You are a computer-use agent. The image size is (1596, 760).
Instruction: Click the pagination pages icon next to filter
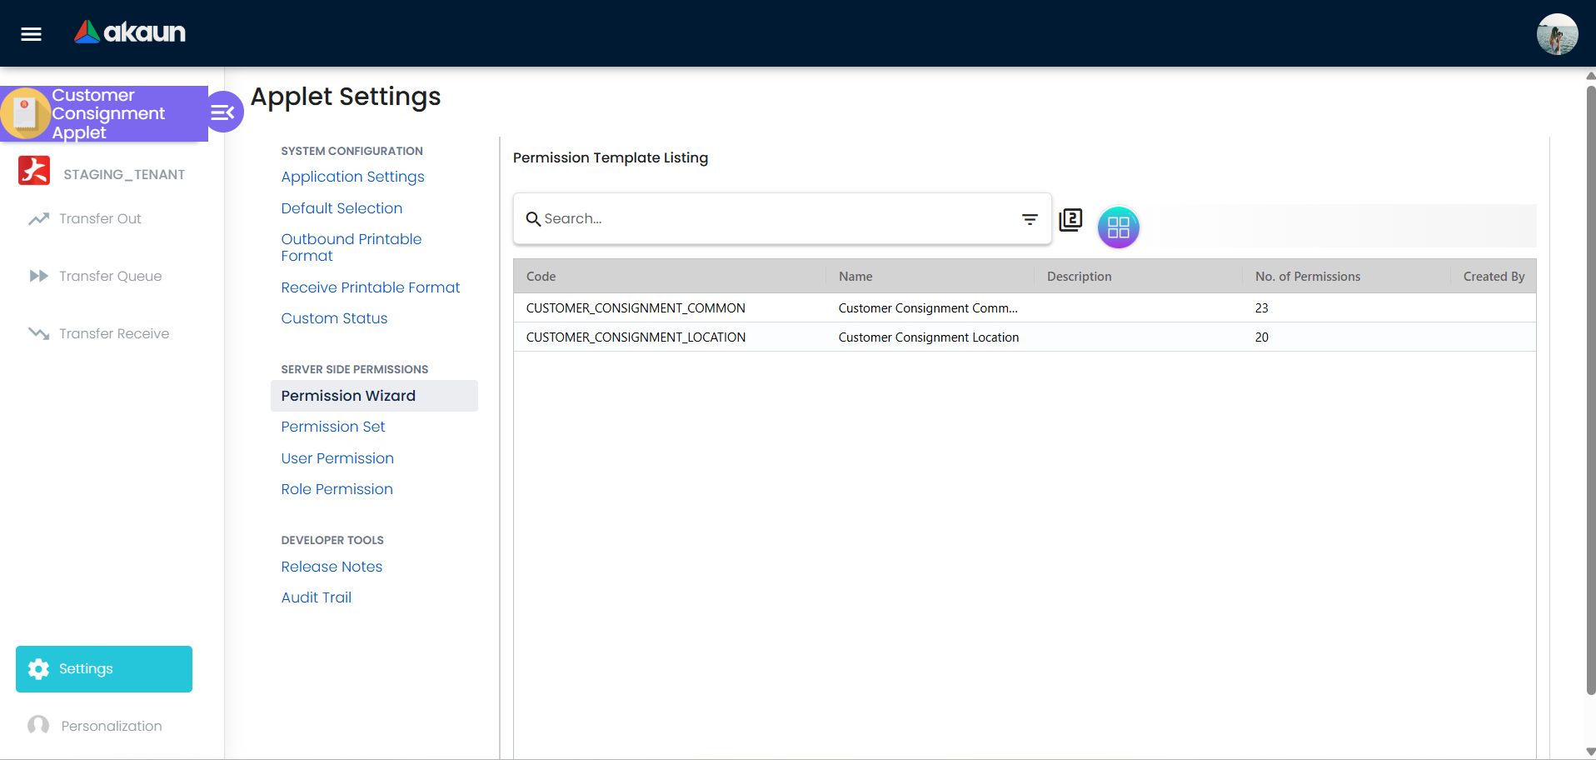click(1070, 219)
